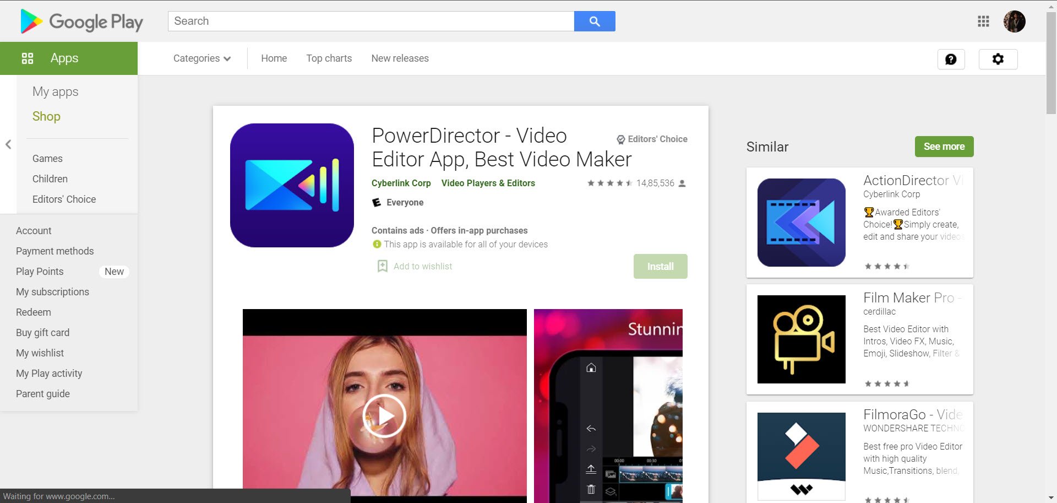1057x503 pixels.
Task: Click the Editors' Choice badge icon
Action: (x=620, y=139)
